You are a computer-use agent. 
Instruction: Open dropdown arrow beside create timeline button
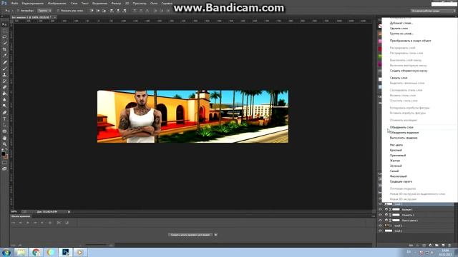[215, 235]
